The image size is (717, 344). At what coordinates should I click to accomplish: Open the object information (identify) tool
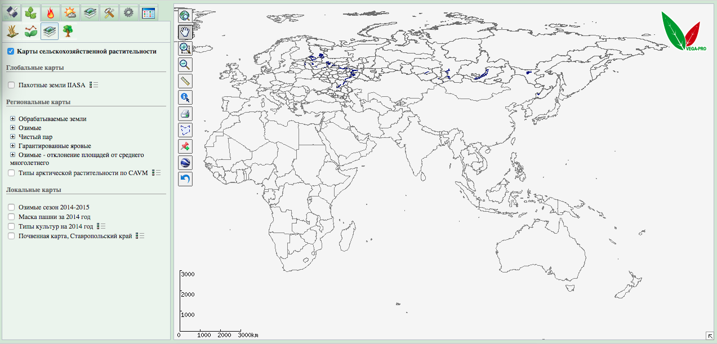click(x=185, y=97)
